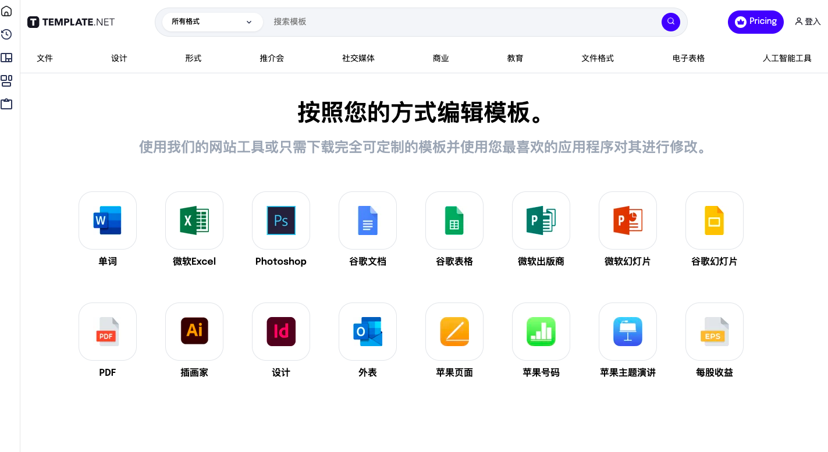Open recent history from the sidebar
This screenshot has width=828, height=452.
click(6, 34)
